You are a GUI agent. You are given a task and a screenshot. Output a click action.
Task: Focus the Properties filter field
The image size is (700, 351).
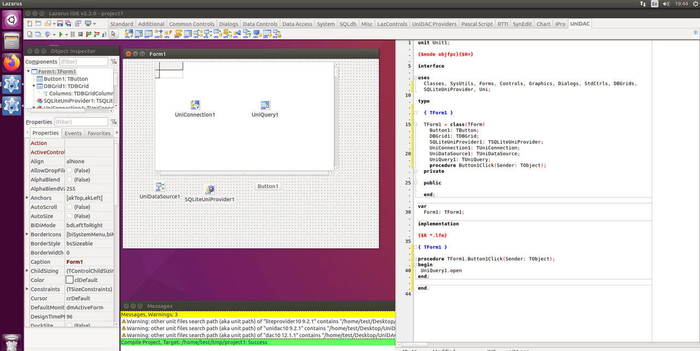point(81,122)
